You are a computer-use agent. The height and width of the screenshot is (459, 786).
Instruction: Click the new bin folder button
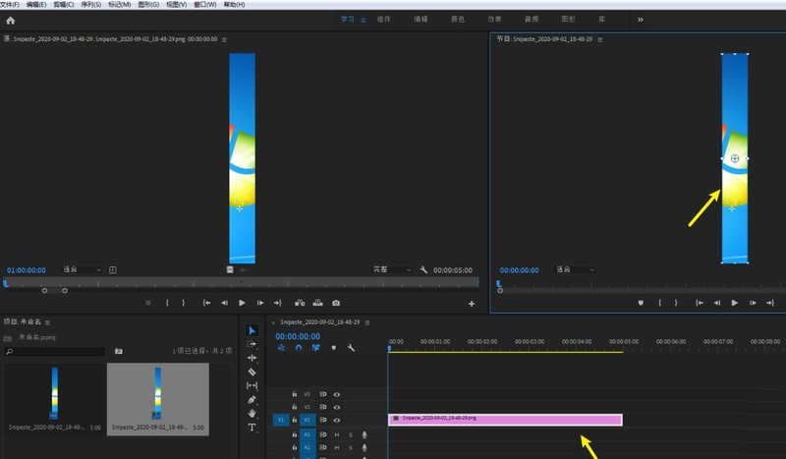point(118,351)
